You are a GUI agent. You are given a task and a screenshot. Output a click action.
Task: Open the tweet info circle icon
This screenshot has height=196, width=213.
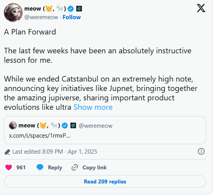pyautogui.click(x=201, y=151)
